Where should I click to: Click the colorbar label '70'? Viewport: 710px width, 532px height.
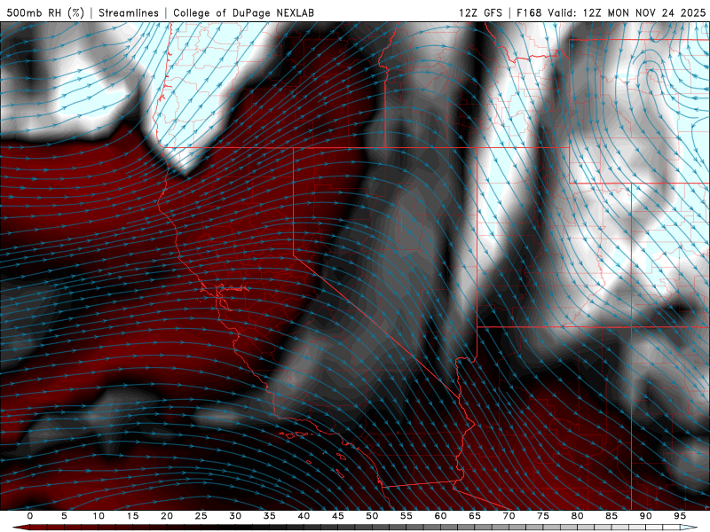[x=509, y=516]
